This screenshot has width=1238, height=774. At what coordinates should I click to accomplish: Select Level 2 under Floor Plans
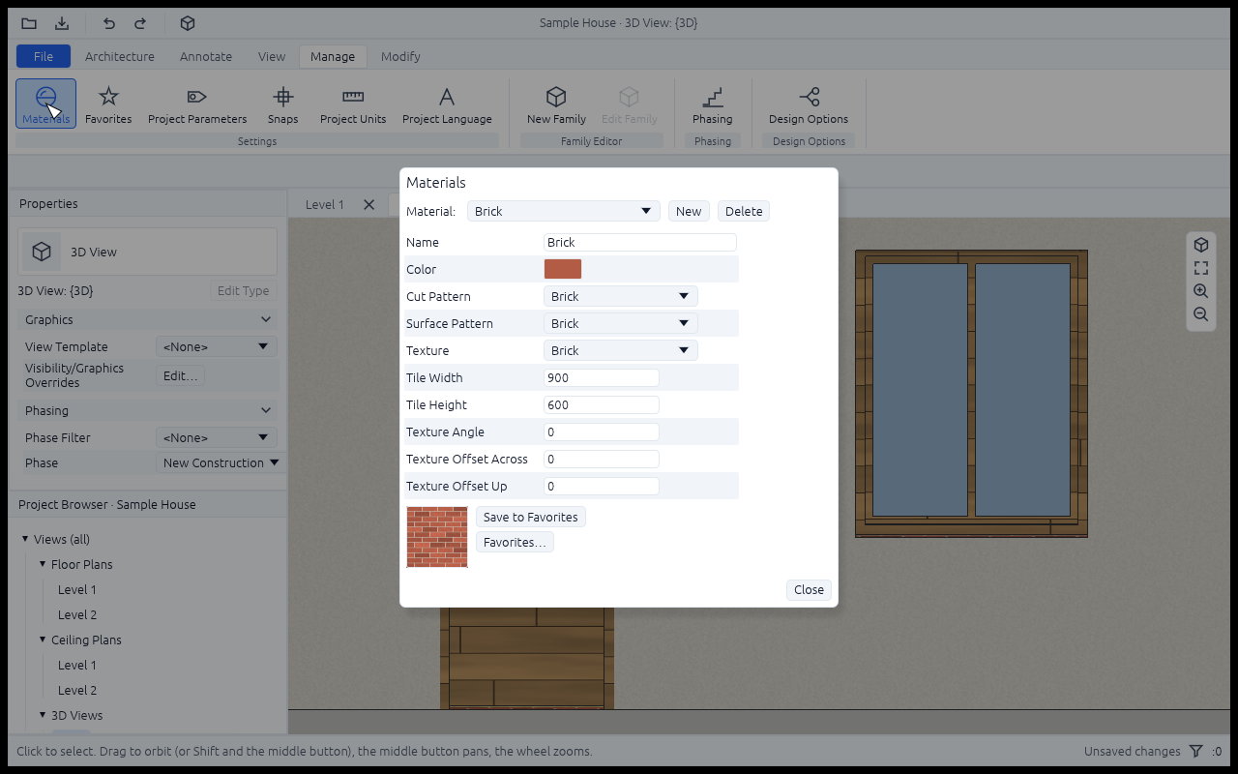[x=77, y=614]
